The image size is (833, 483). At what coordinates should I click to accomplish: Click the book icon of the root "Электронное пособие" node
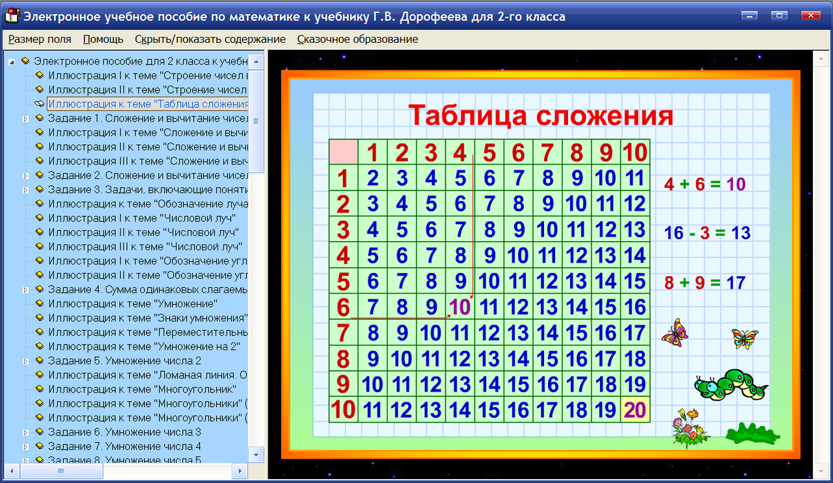(26, 60)
